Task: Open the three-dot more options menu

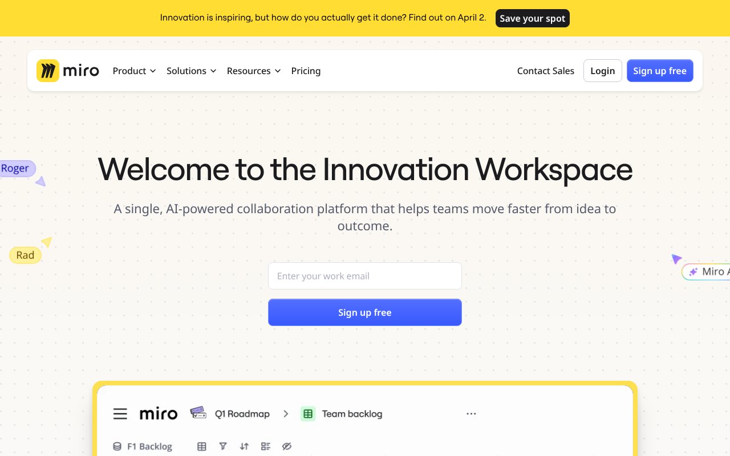Action: [x=471, y=414]
